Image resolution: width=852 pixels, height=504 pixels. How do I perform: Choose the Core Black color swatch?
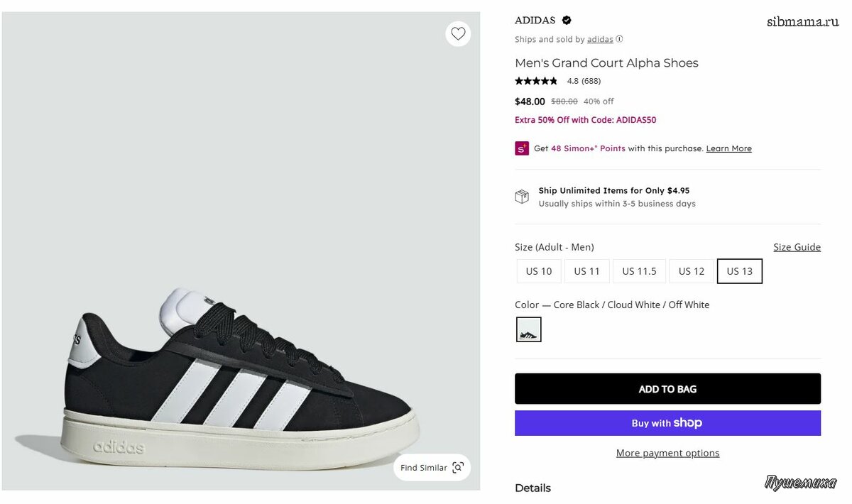[528, 329]
